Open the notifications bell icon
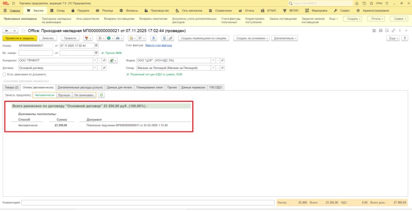The image size is (412, 211). 357,3
